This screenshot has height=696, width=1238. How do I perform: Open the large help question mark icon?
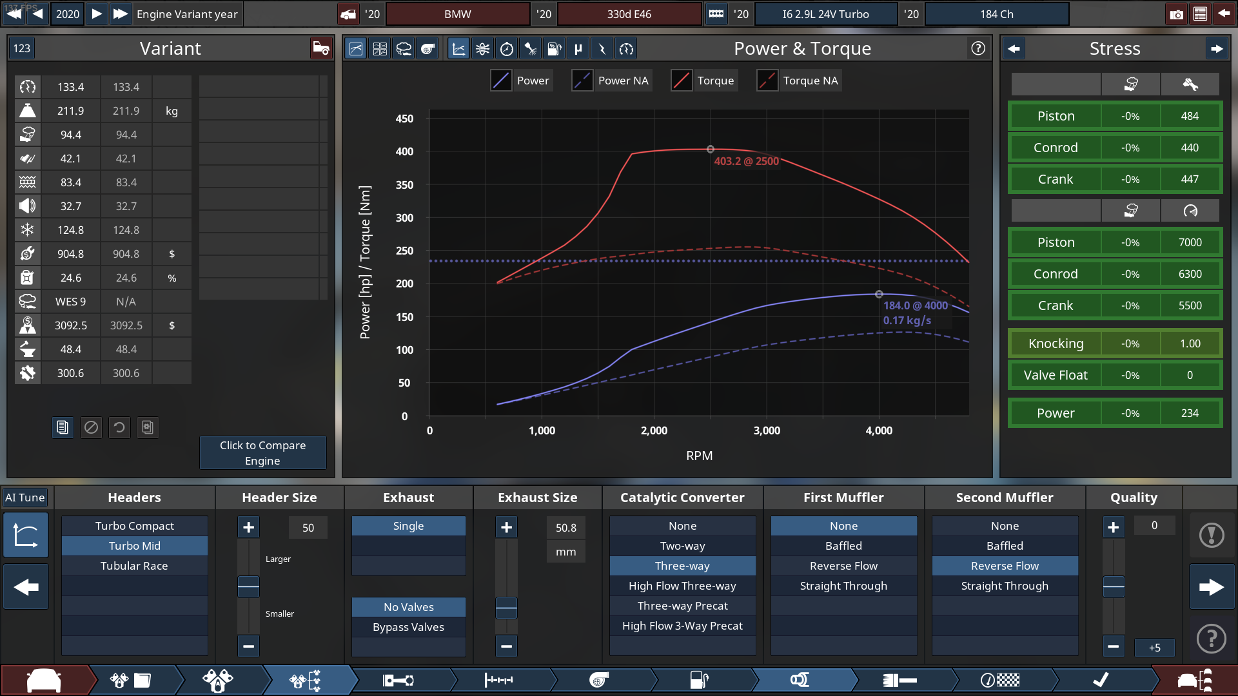click(1212, 639)
